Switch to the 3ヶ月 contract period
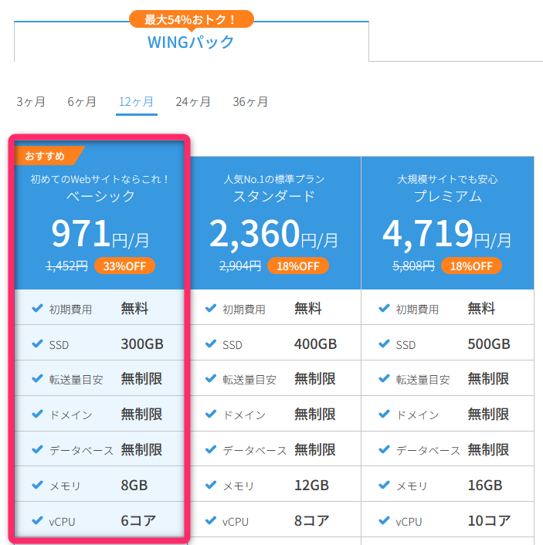543x545 pixels. point(31,101)
